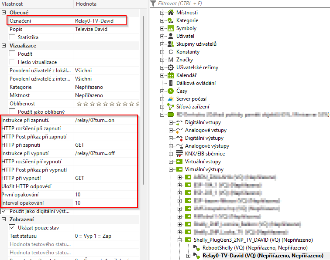Click the Server počasí weather icon
Image resolution: width=330 pixels, height=260 pixels.
[171, 99]
